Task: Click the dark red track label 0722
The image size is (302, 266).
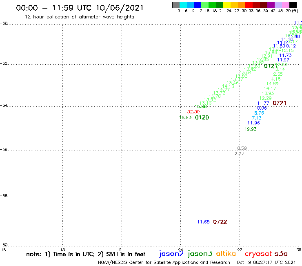Action: click(220, 222)
